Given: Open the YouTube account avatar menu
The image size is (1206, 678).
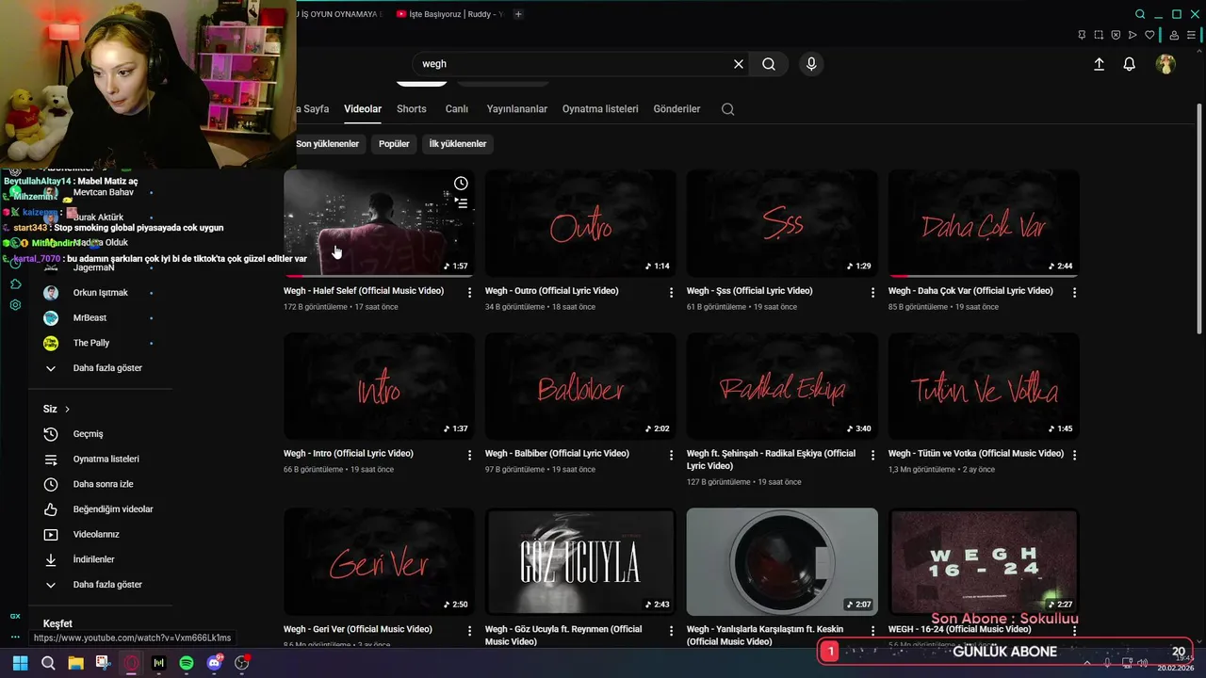Looking at the screenshot, I should [1165, 64].
